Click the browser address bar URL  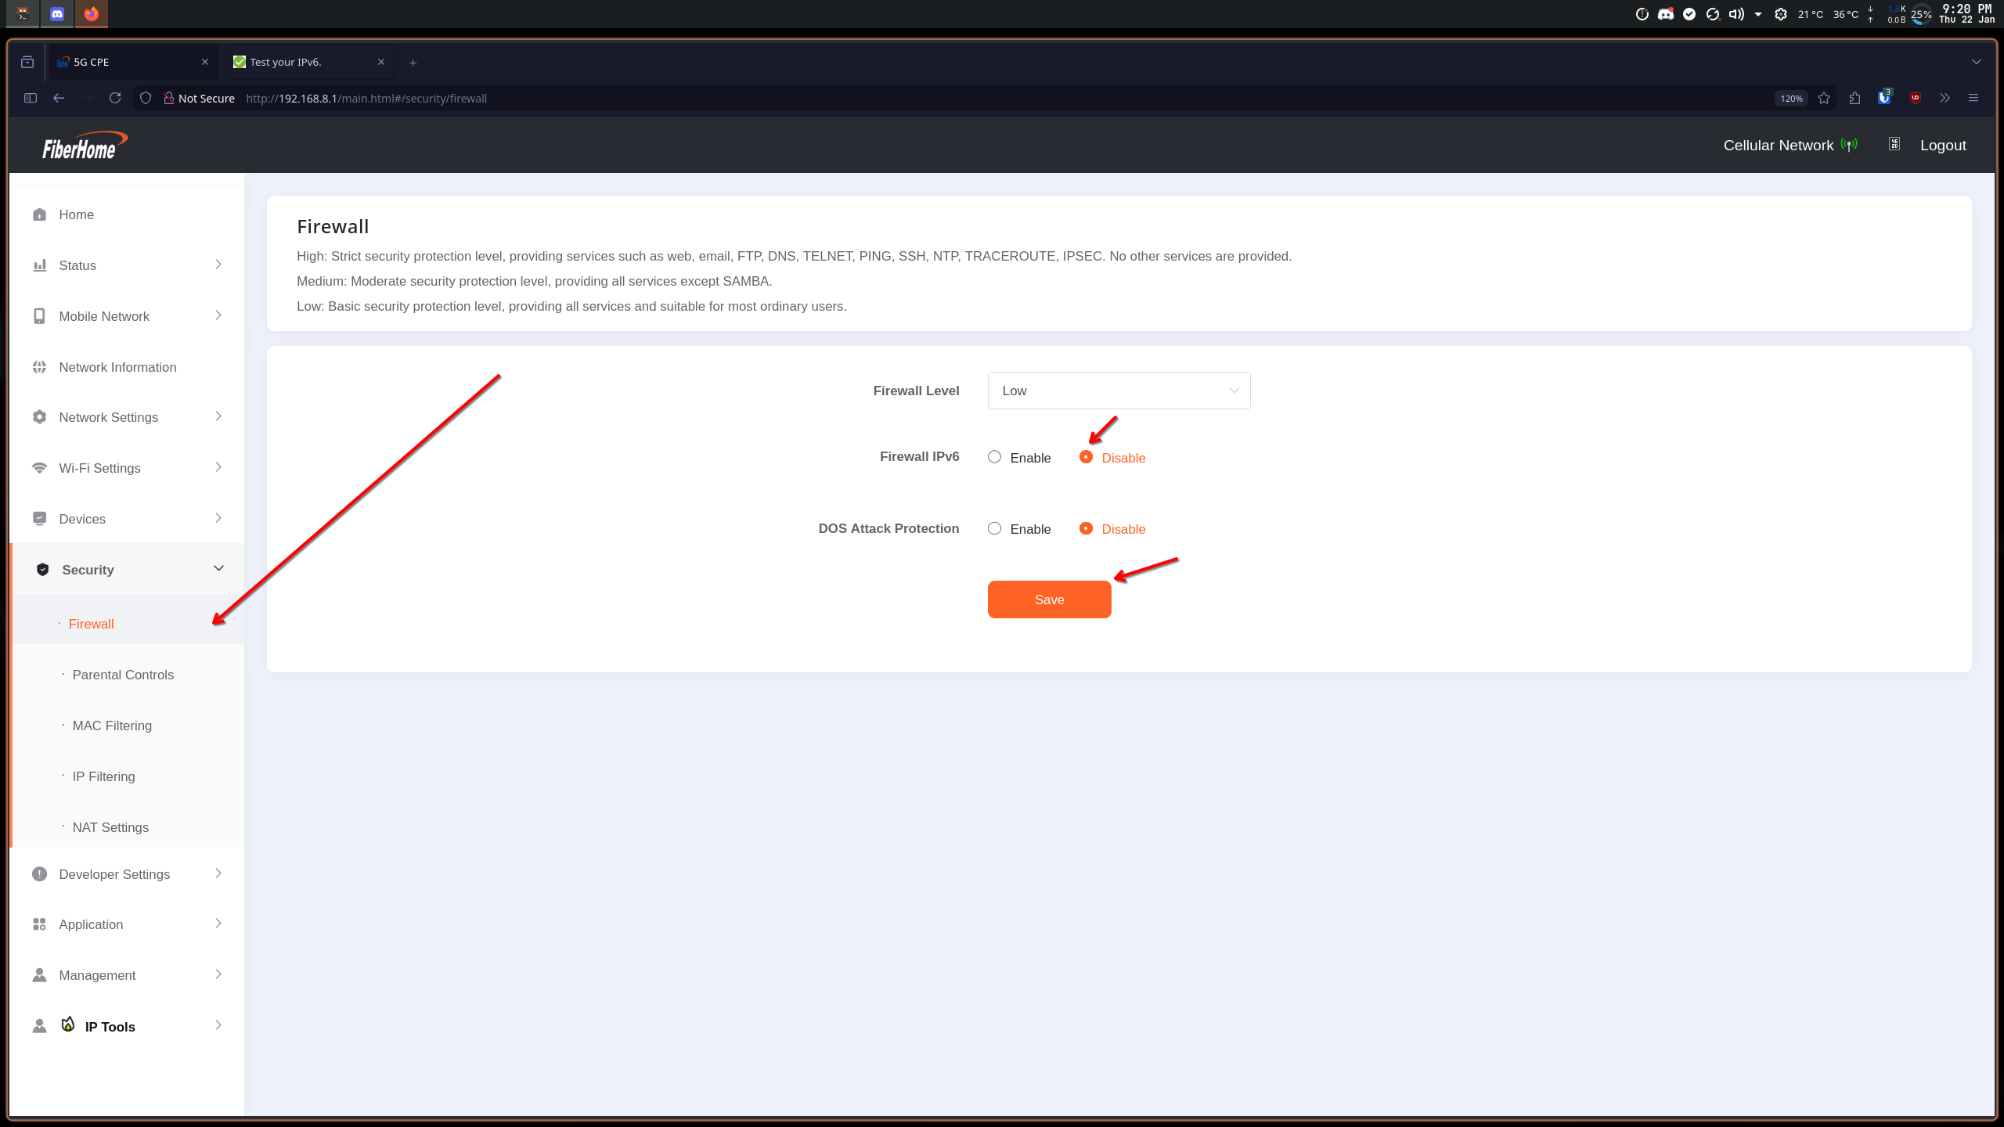pos(366,99)
